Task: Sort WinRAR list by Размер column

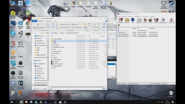Action: point(134,28)
